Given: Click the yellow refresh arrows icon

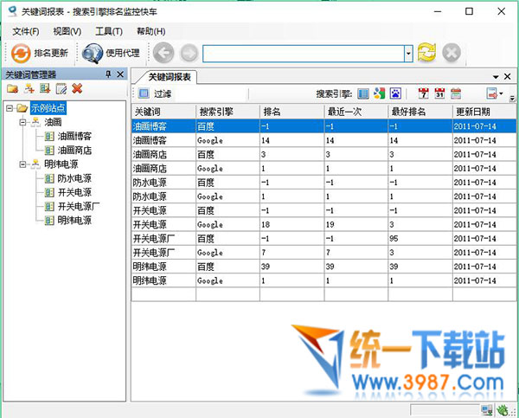Looking at the screenshot, I should click(426, 53).
